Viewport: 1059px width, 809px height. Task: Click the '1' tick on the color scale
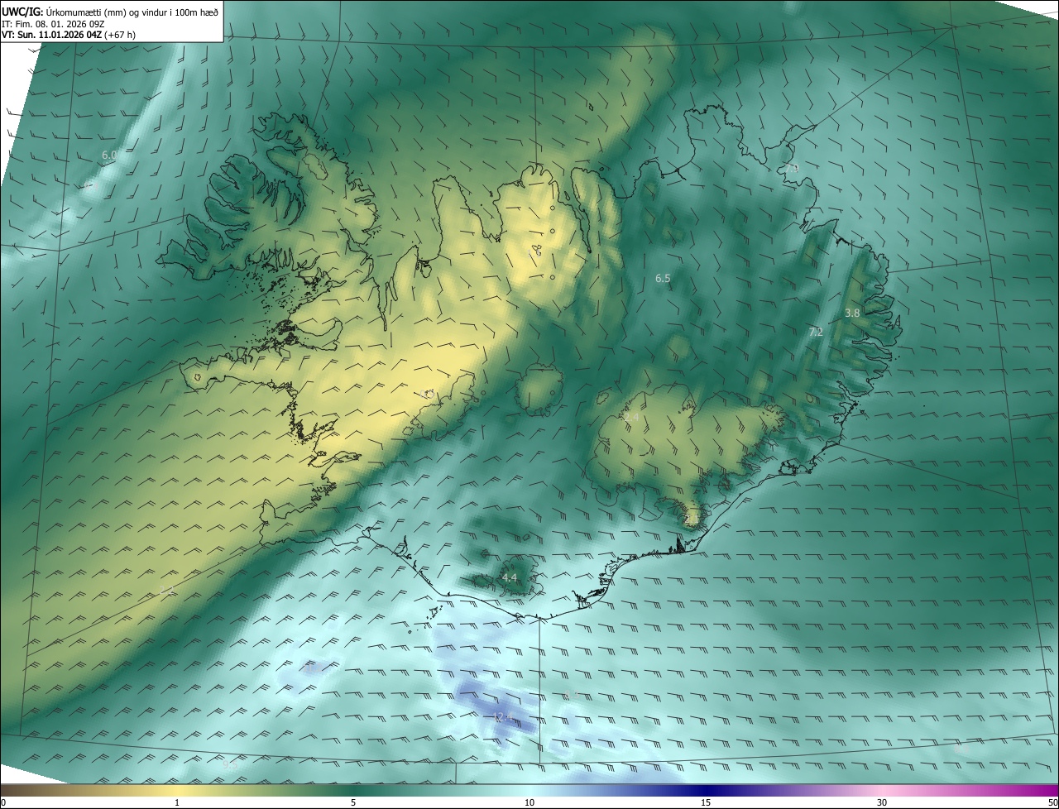(177, 802)
